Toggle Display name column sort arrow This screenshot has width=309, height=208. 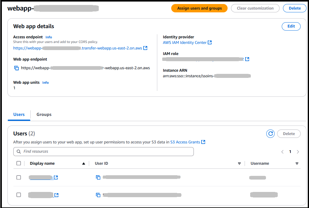coord(84,163)
